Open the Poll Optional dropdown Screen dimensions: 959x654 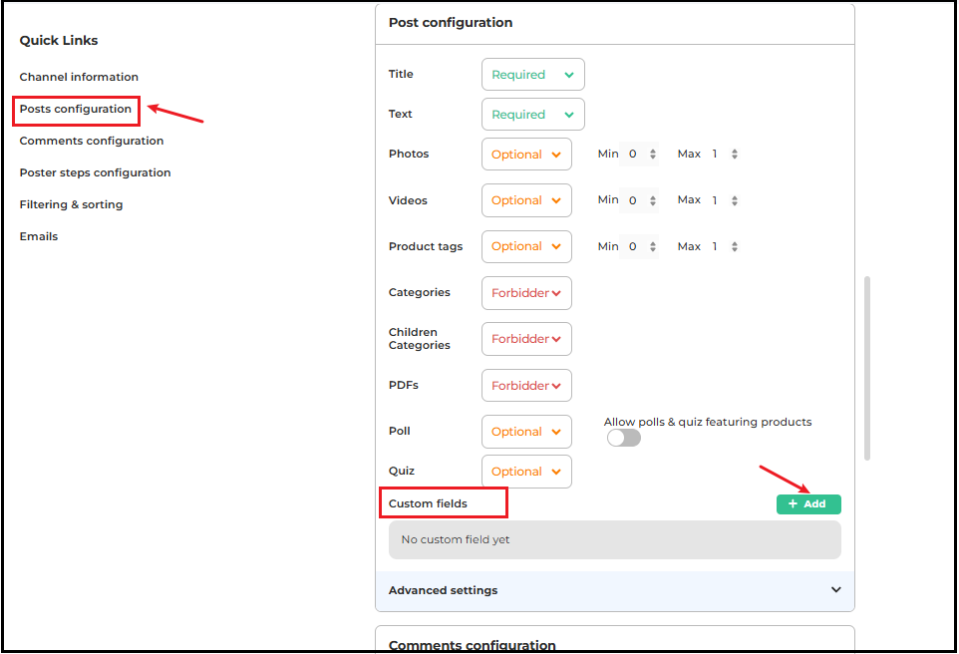point(526,432)
